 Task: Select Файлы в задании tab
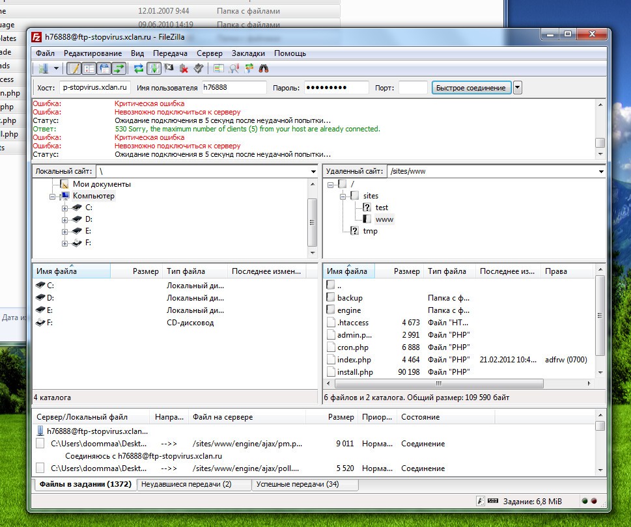(x=85, y=484)
